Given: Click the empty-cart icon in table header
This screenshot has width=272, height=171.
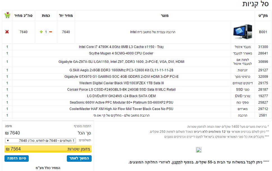Looking at the screenshot, I should click(x=7, y=15).
